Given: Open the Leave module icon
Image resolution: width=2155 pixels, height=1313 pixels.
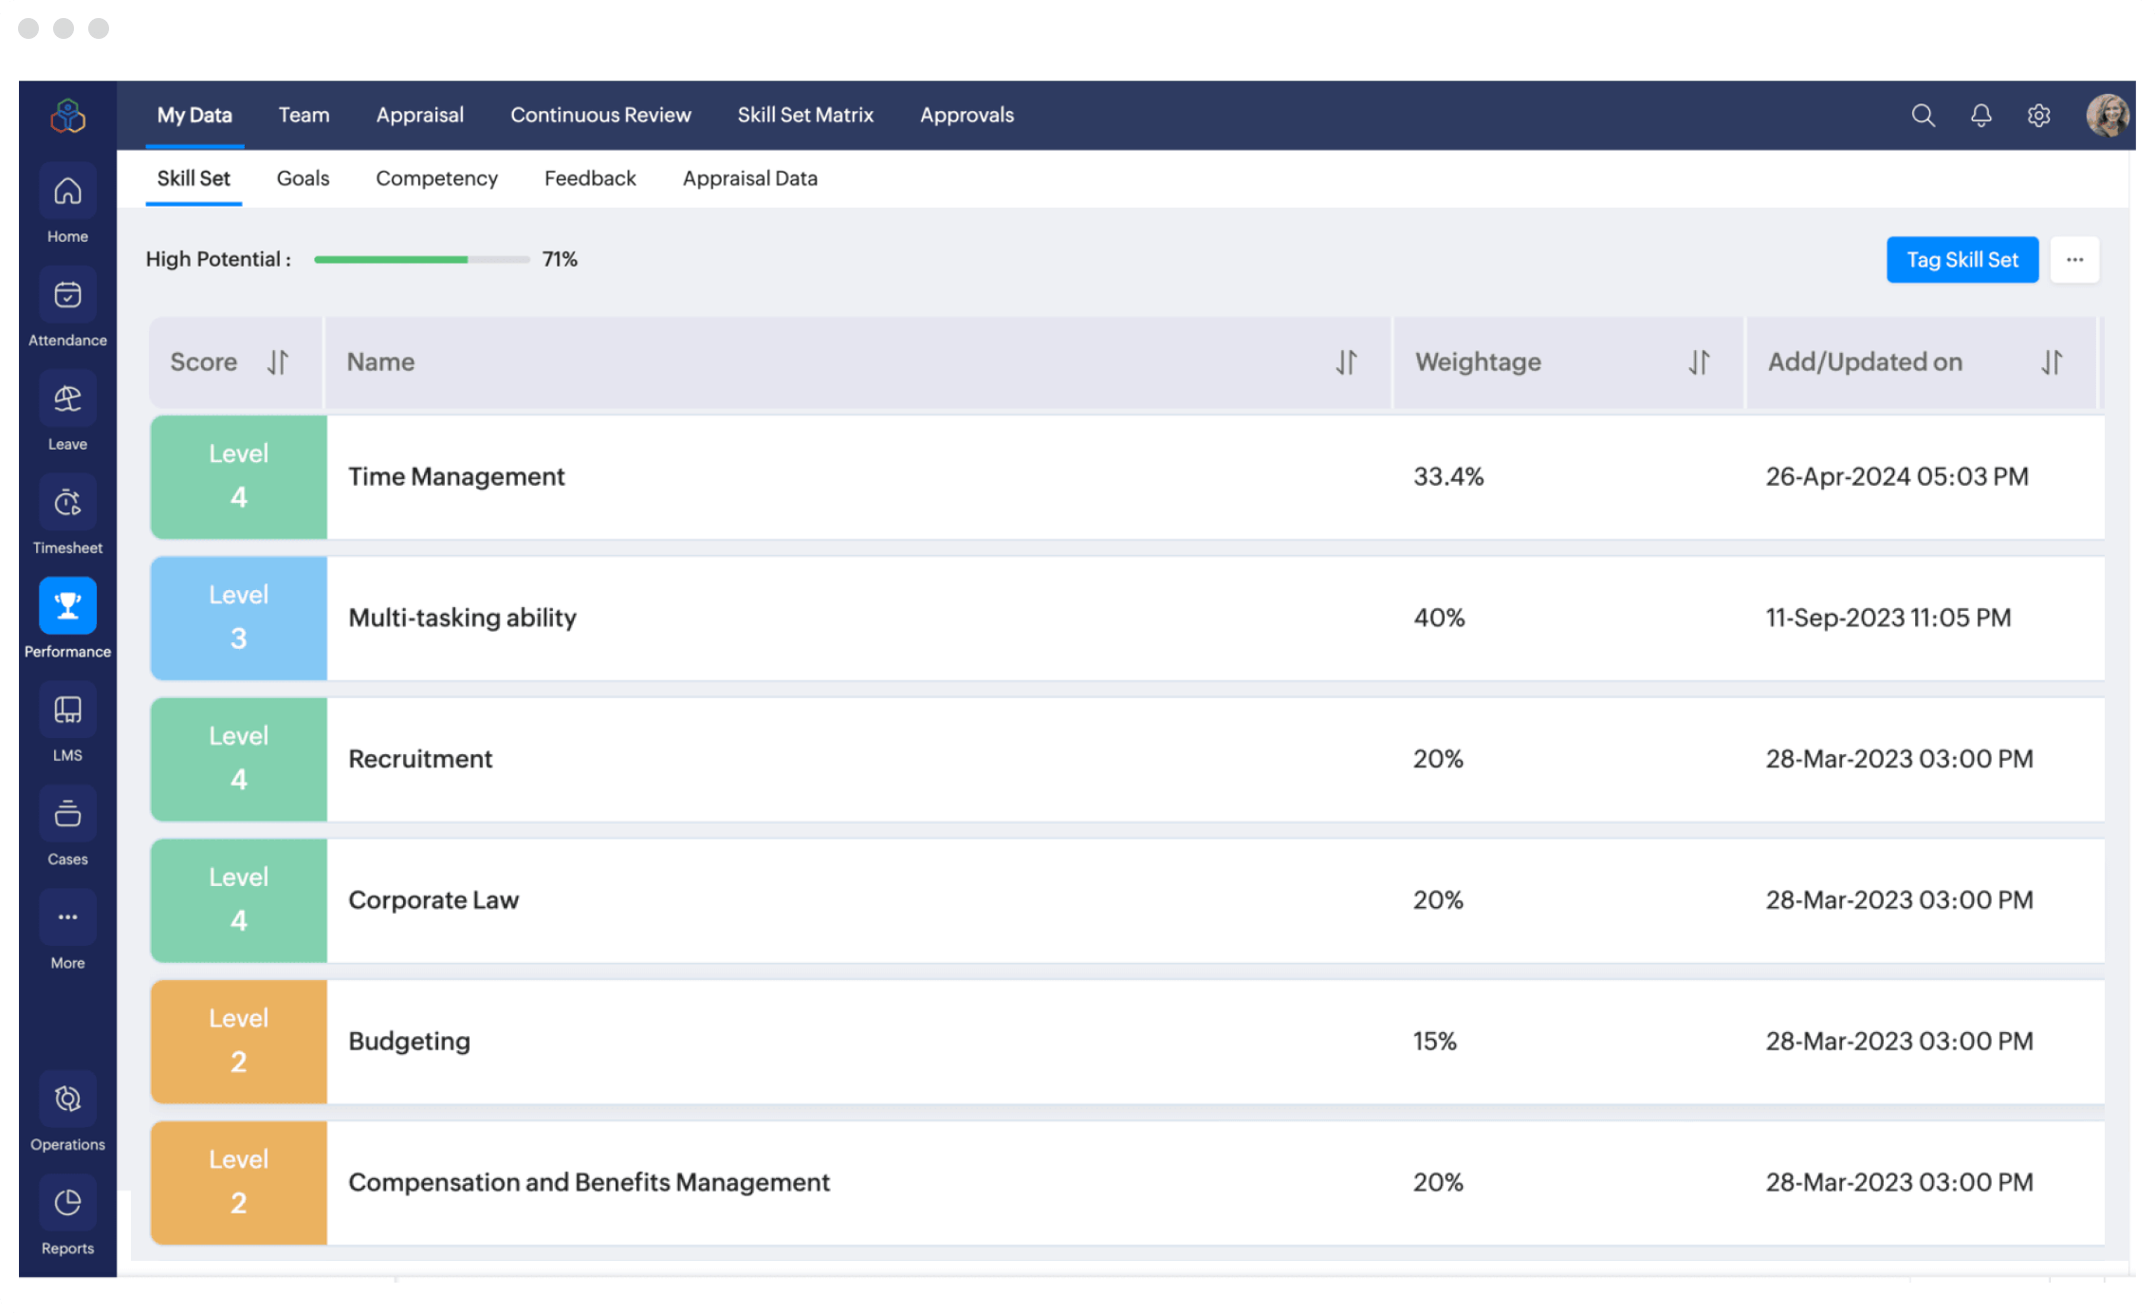Looking at the screenshot, I should [67, 399].
